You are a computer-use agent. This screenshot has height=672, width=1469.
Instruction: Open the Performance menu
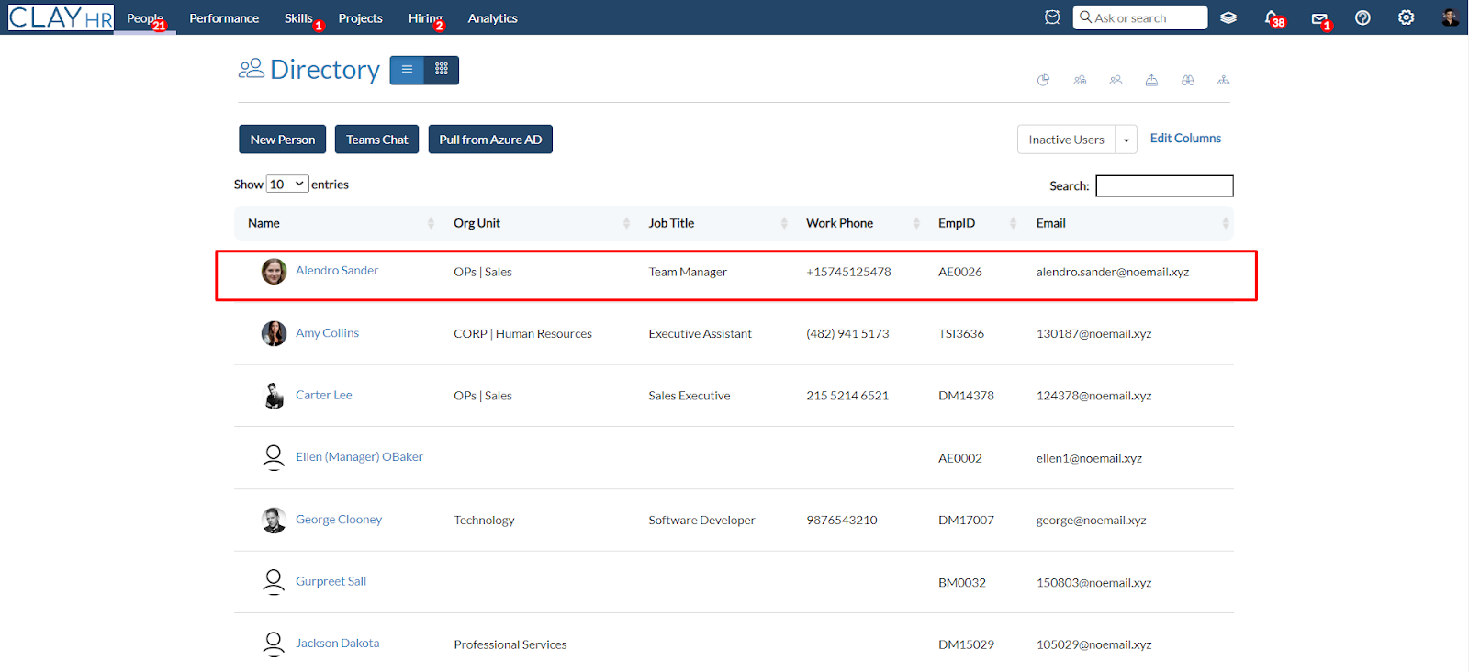[x=224, y=18]
